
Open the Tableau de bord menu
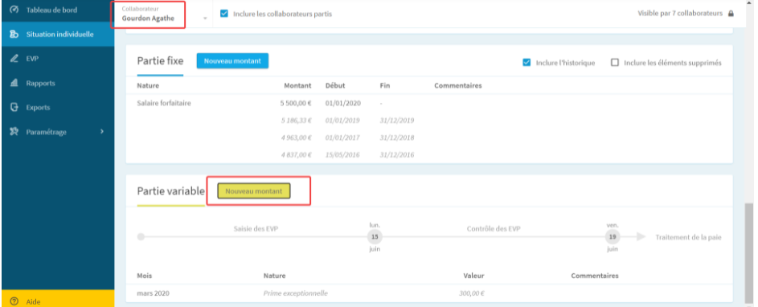click(58, 10)
